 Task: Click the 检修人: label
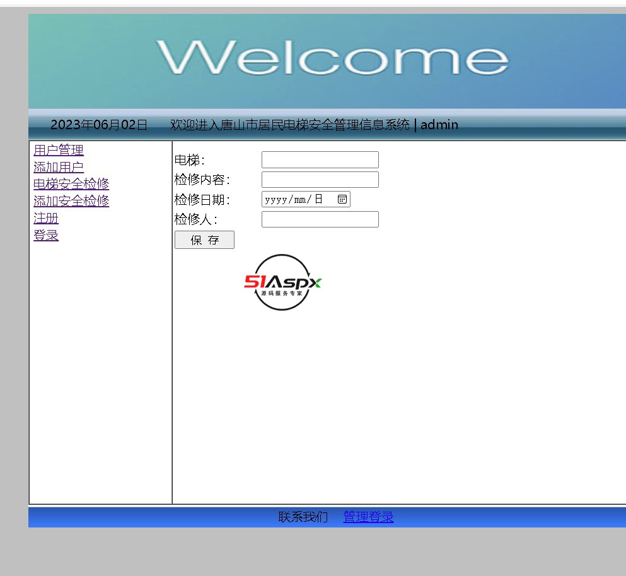pos(196,219)
